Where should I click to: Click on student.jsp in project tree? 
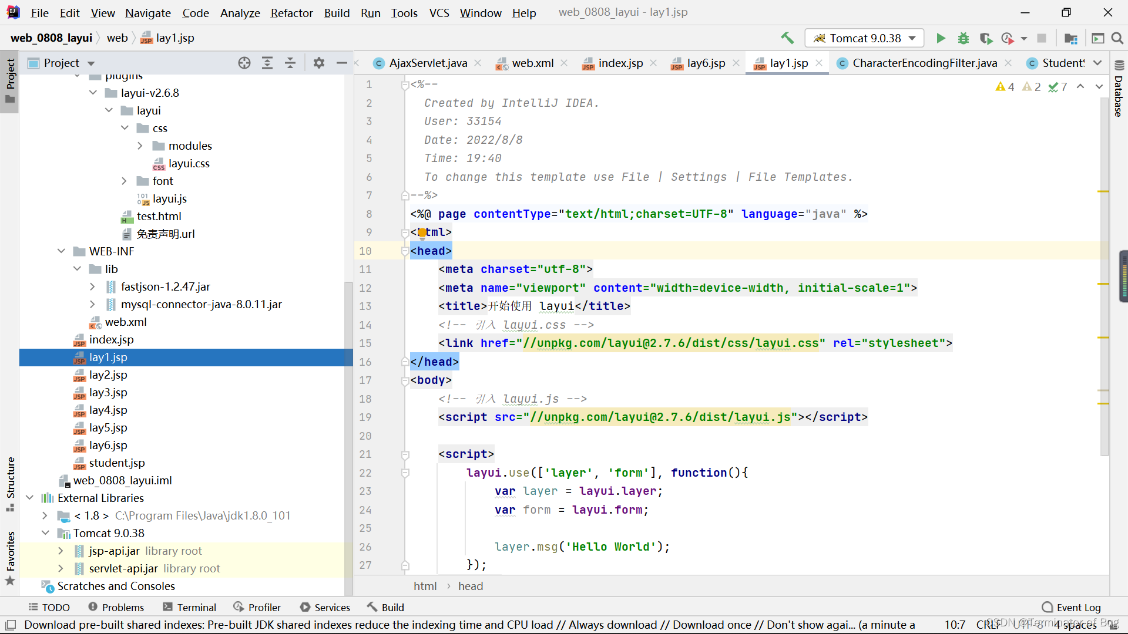coord(117,462)
